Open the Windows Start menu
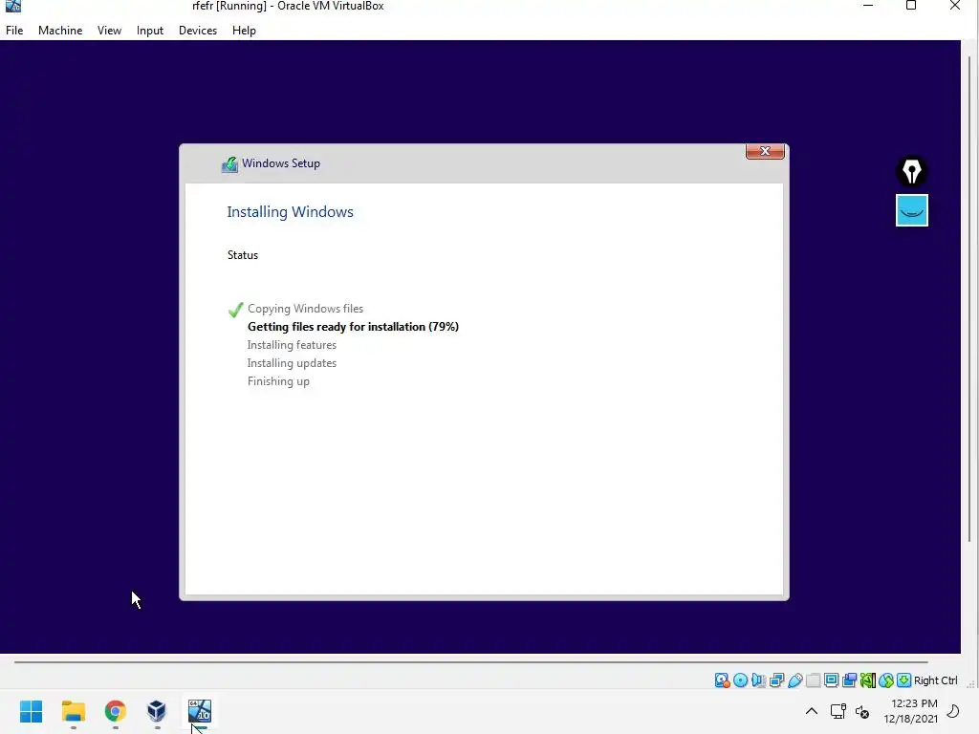This screenshot has height=734, width=979. [32, 711]
